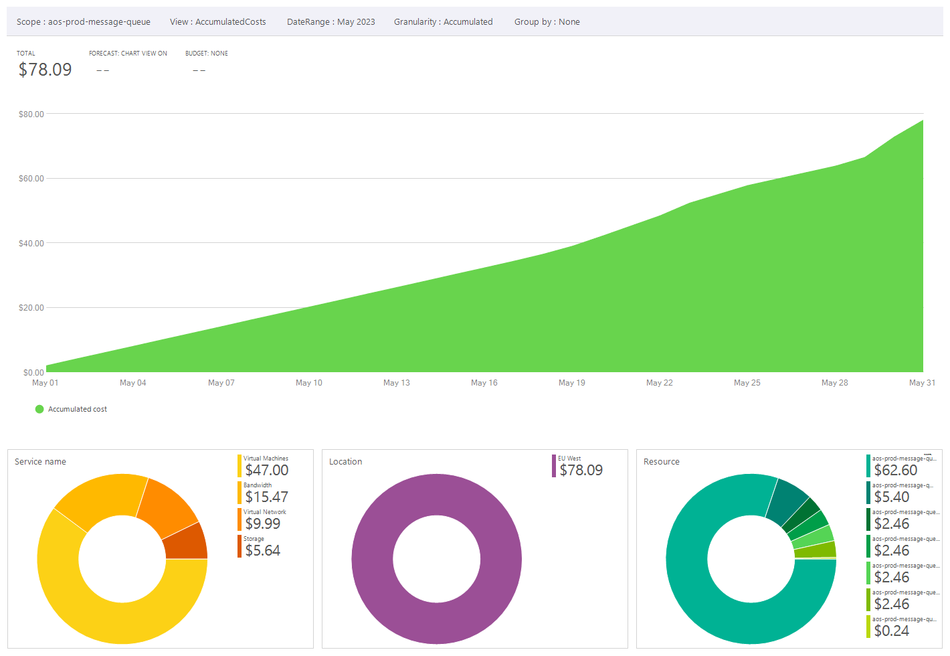Image resolution: width=950 pixels, height=656 pixels.
Task: Click the Budget: None indicator
Action: point(206,54)
